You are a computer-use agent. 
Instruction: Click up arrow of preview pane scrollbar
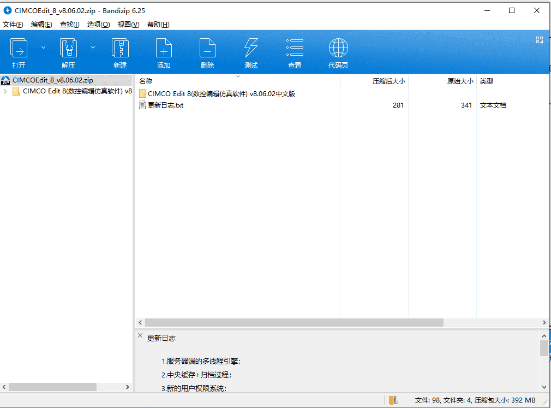(544, 336)
